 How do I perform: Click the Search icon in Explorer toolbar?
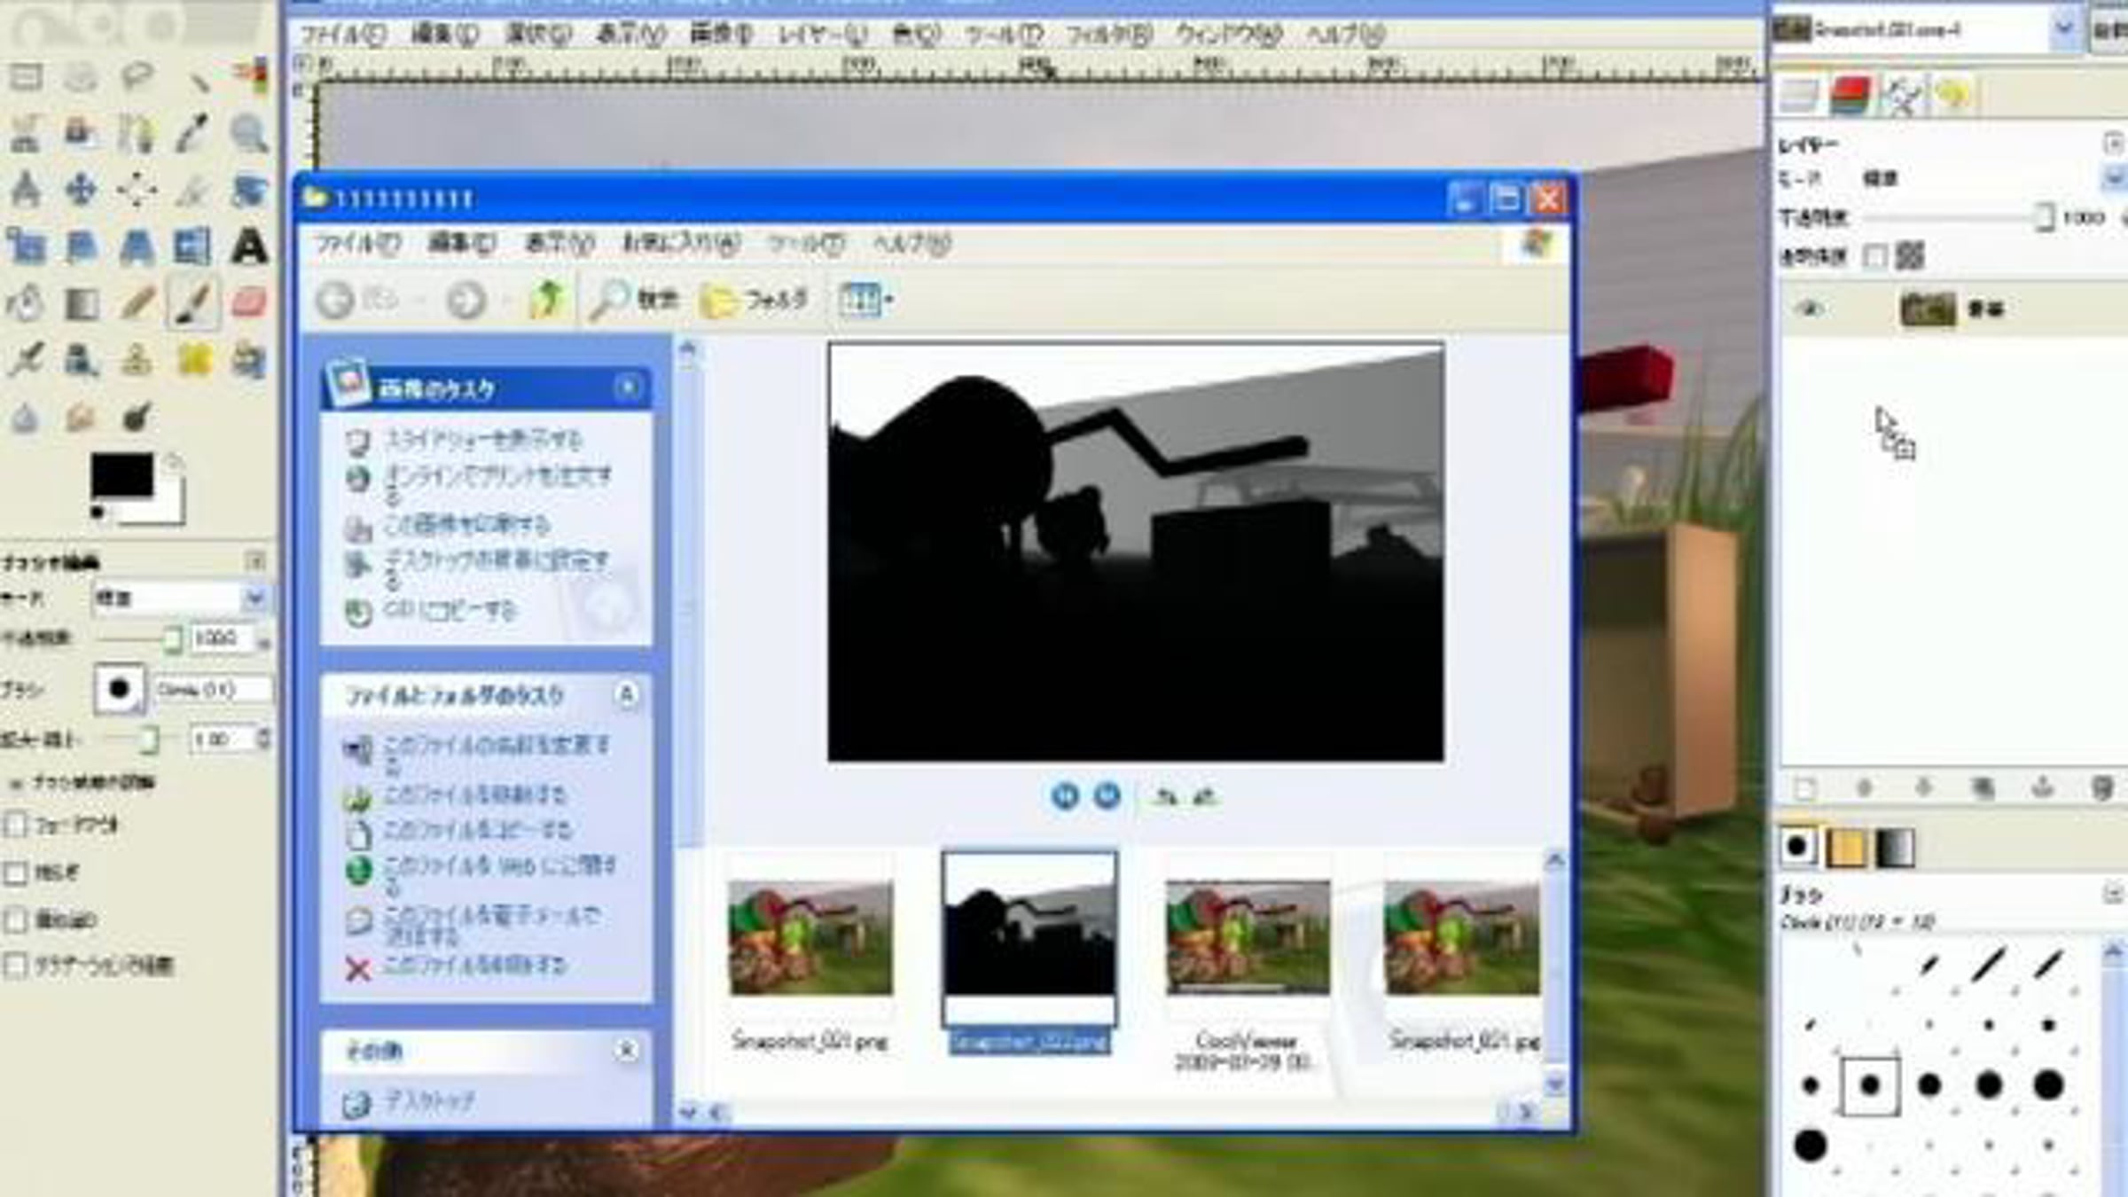609,301
